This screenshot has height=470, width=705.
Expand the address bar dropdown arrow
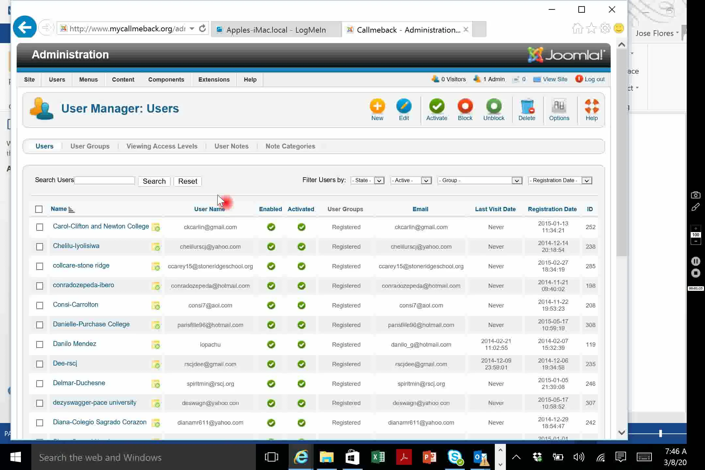point(192,28)
